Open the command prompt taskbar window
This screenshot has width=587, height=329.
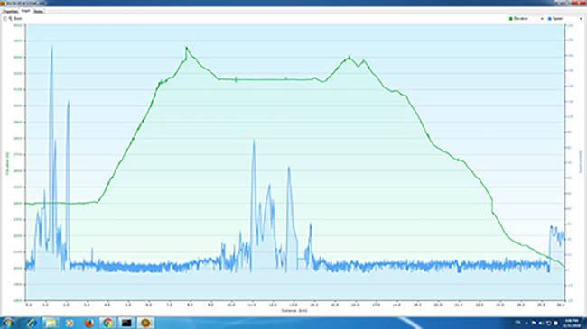click(x=126, y=323)
